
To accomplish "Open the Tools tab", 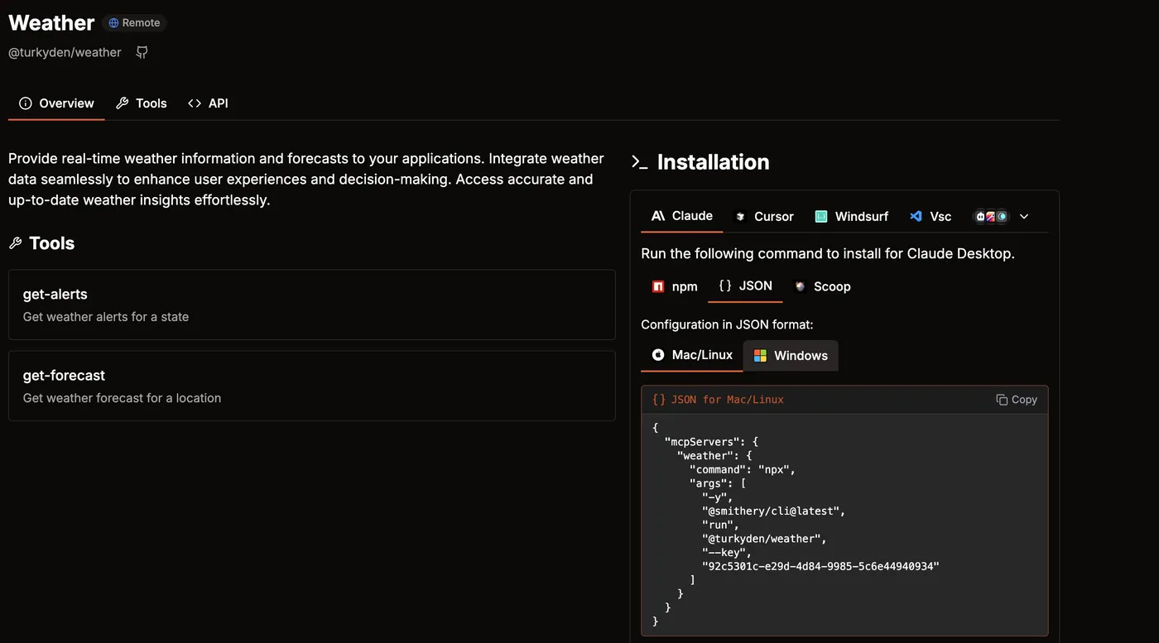I will point(142,103).
